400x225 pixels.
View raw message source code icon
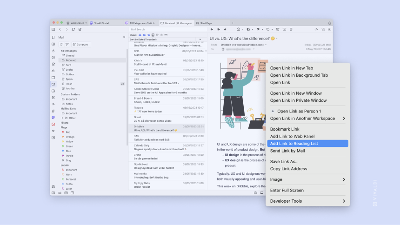pos(316,29)
